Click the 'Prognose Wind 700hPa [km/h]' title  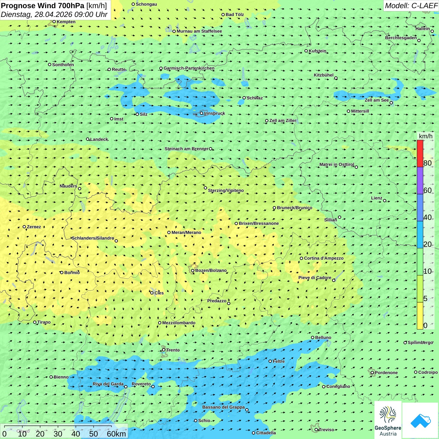tap(54, 6)
